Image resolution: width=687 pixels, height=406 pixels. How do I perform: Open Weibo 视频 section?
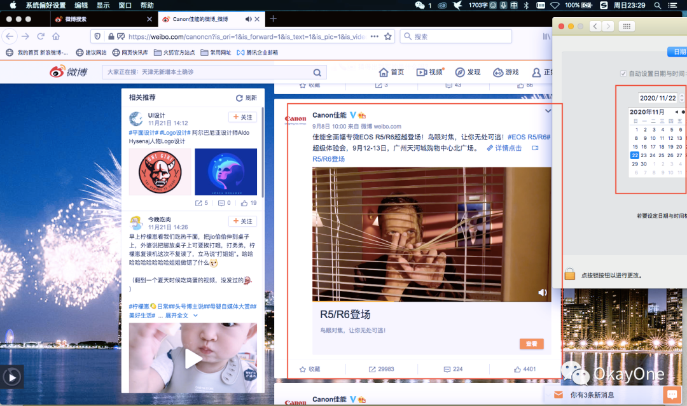click(x=430, y=72)
